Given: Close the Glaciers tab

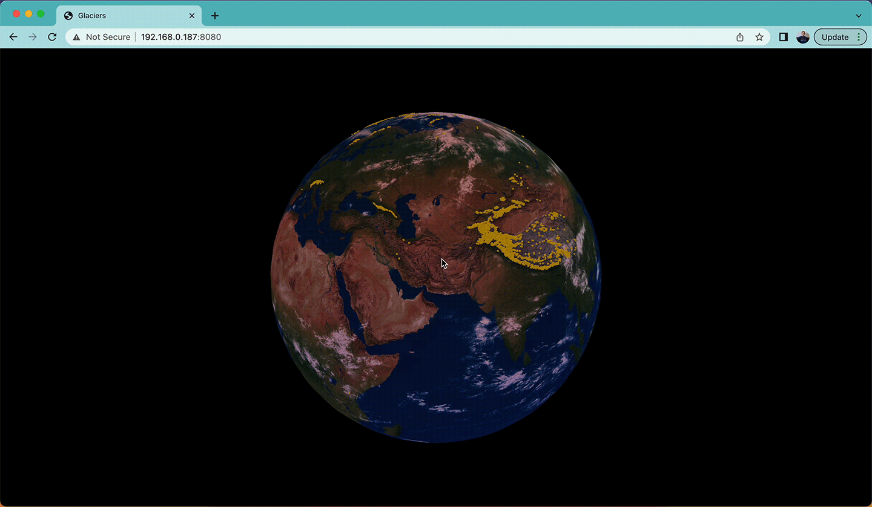Looking at the screenshot, I should (x=192, y=16).
